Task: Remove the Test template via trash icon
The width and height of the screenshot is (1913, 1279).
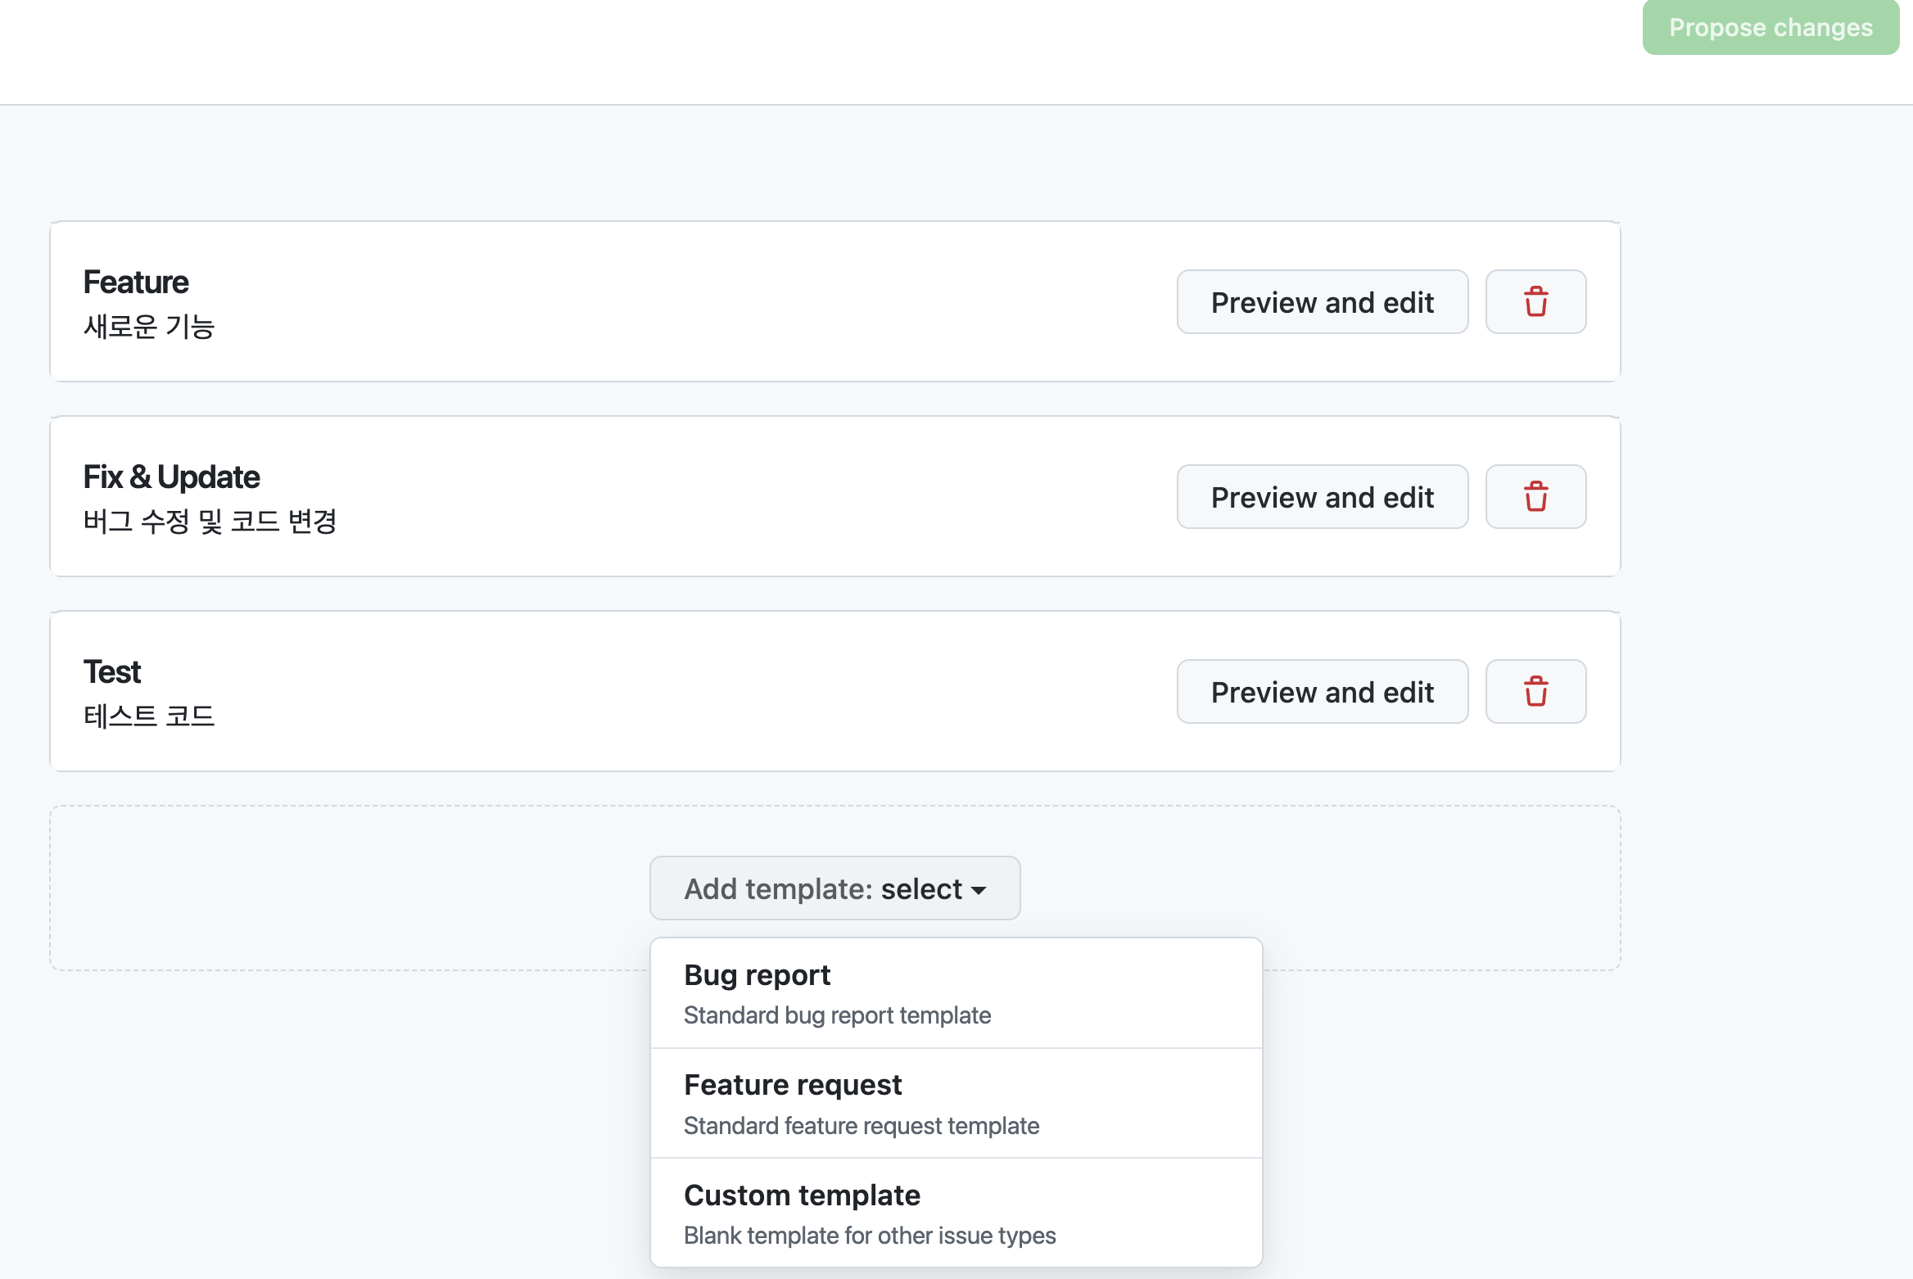Action: click(1535, 692)
